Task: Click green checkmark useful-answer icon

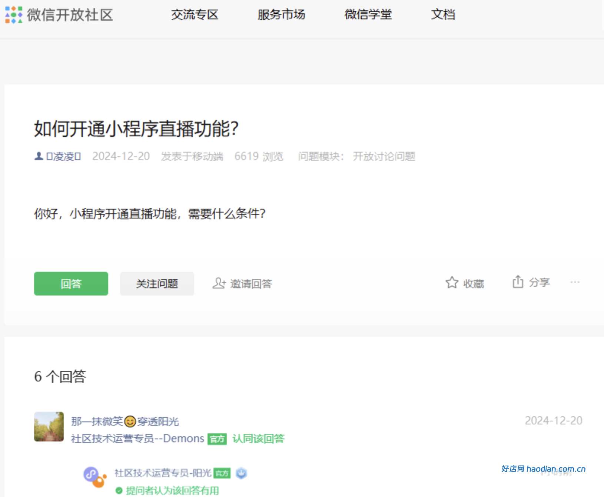Action: [119, 491]
